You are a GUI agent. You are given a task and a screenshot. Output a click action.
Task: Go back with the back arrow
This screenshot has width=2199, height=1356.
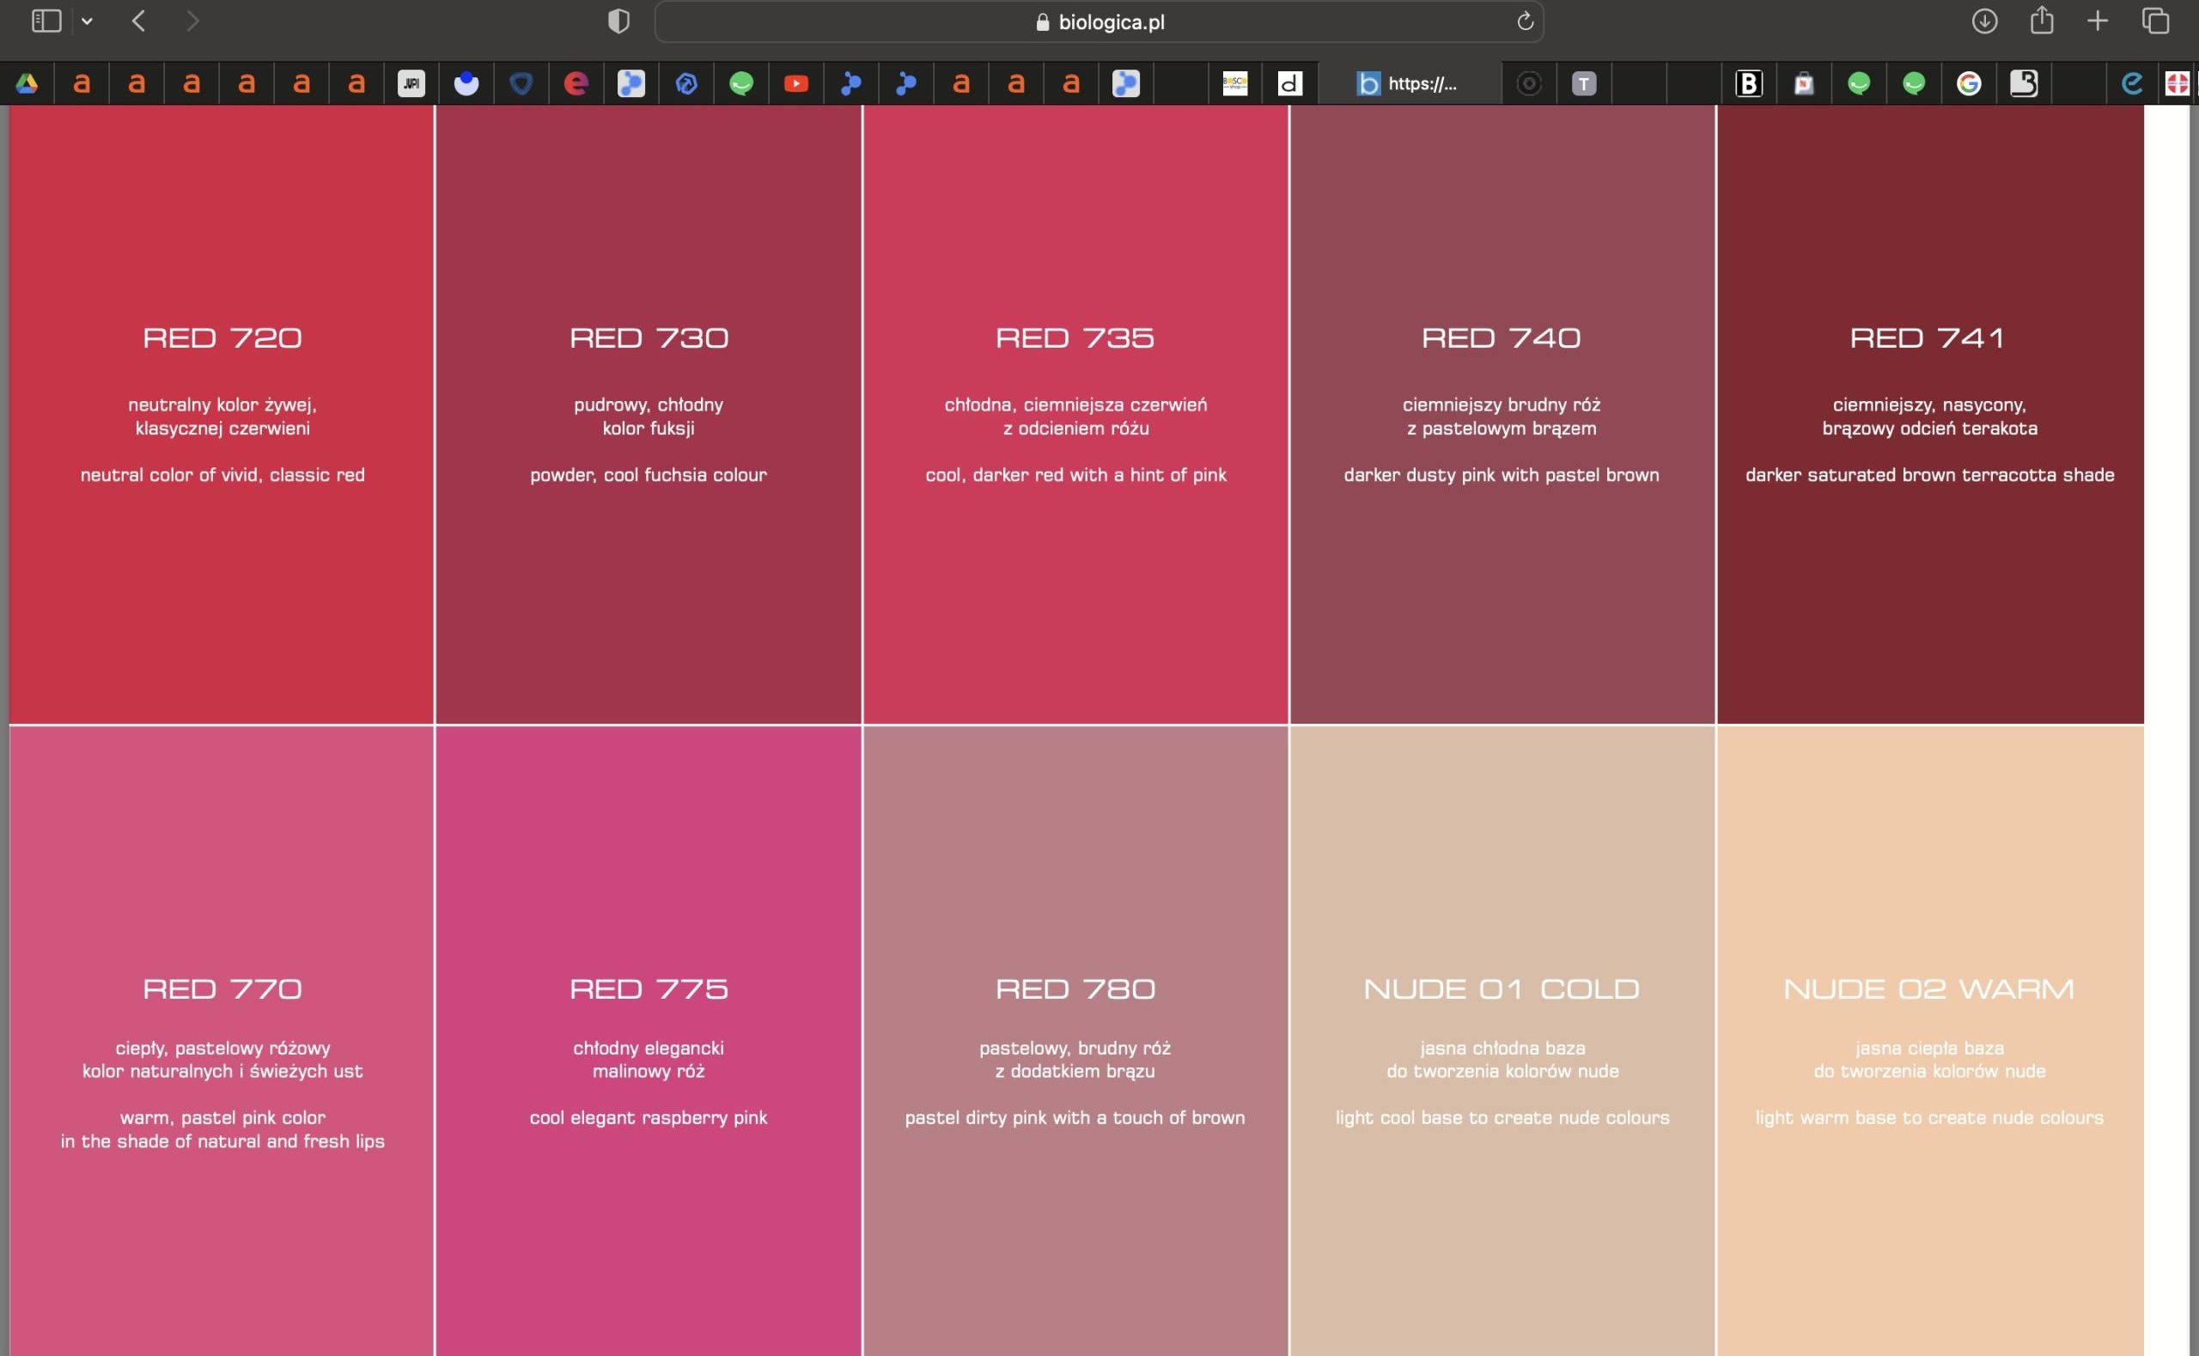138,21
